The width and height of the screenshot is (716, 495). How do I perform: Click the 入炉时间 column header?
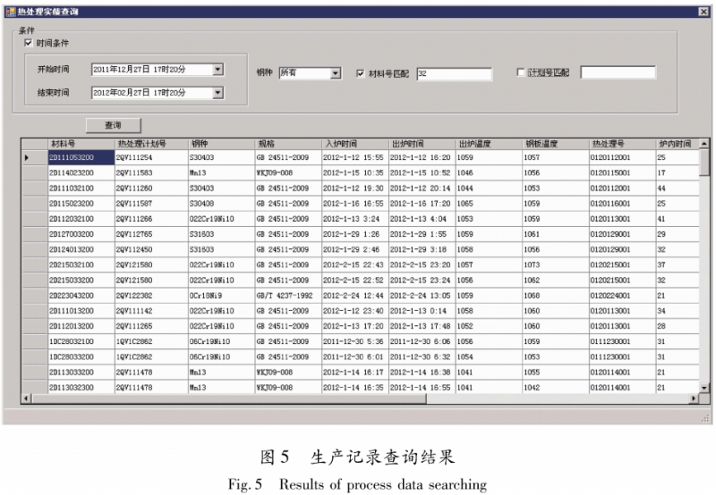(x=354, y=143)
